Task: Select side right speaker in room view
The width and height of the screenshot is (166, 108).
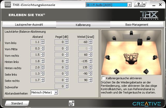Action: (155, 57)
